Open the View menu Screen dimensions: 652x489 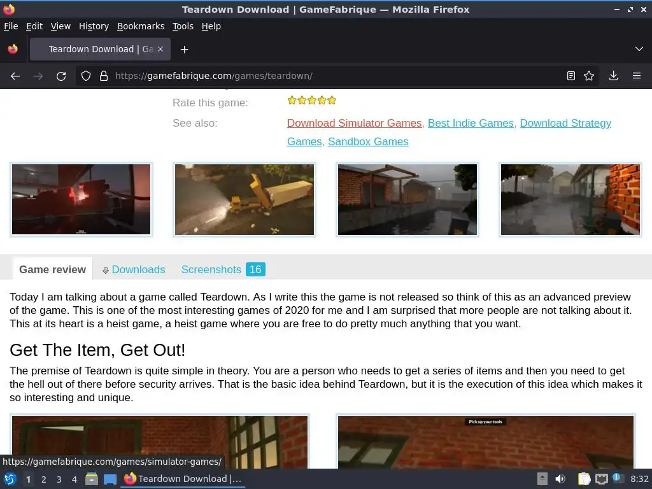pos(60,26)
